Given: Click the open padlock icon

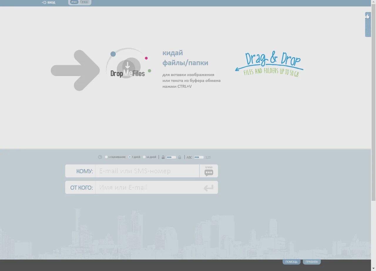Looking at the screenshot, I should (x=163, y=157).
